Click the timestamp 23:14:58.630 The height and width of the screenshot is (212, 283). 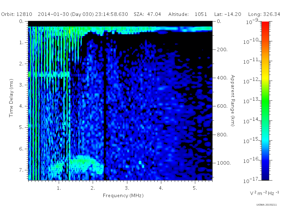[111, 14]
